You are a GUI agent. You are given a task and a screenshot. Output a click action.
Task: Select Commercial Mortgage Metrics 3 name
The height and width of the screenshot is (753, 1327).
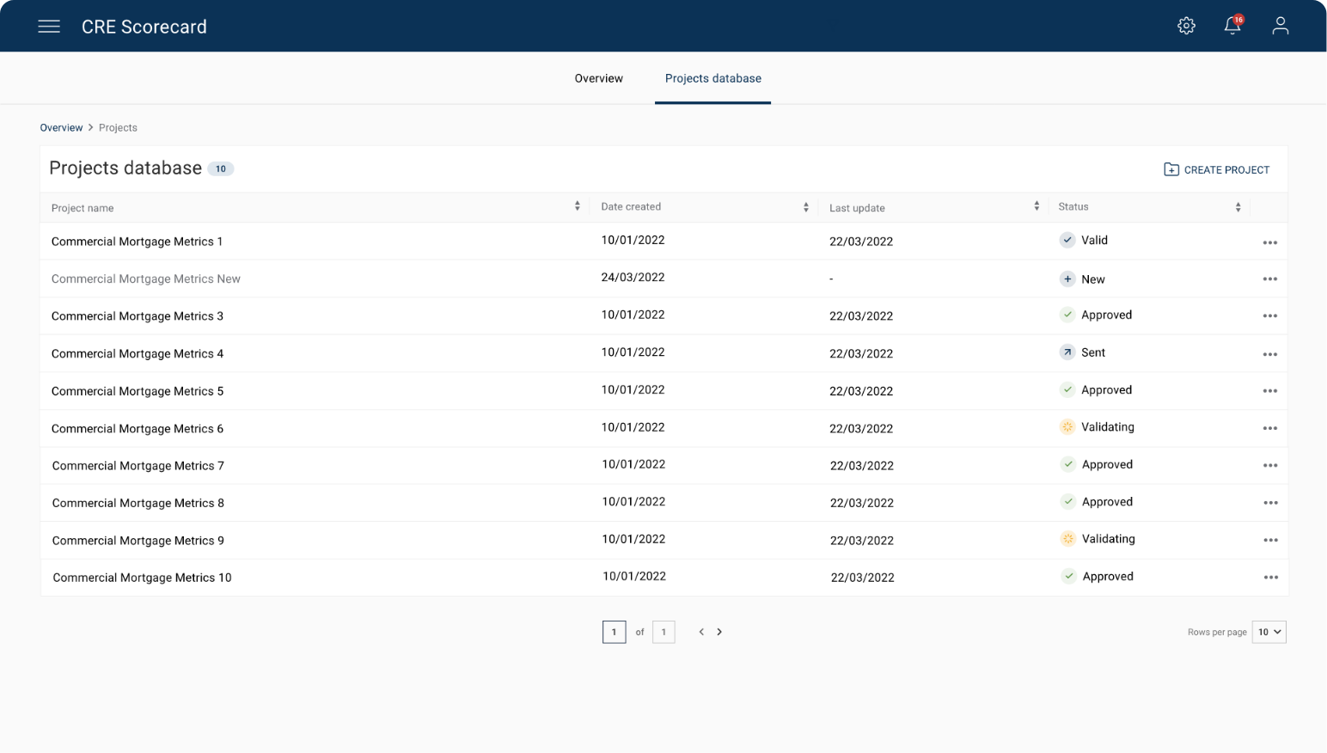[138, 316]
